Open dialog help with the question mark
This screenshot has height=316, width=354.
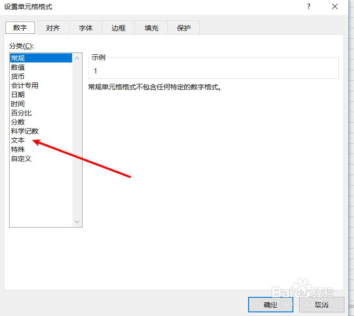[309, 6]
